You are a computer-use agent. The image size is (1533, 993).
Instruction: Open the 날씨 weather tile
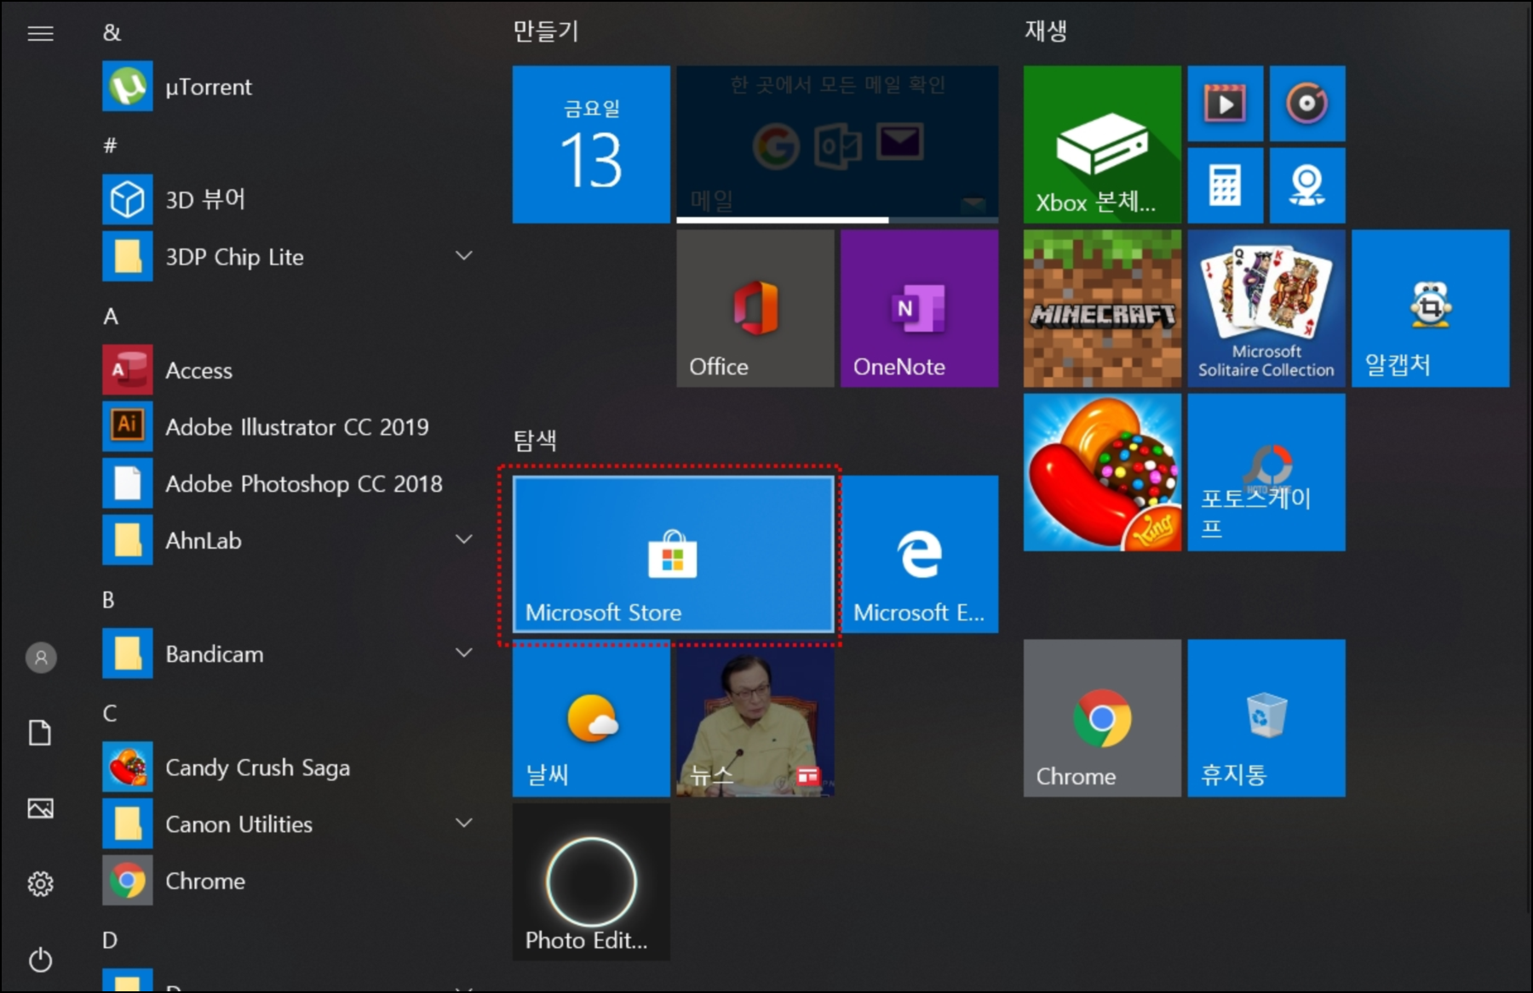(591, 718)
